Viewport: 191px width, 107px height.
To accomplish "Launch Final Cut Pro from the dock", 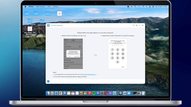I will click(85, 93).
